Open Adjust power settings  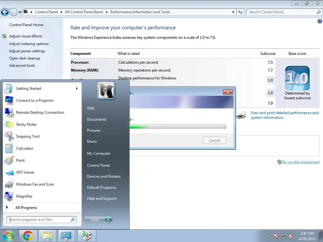click(27, 51)
